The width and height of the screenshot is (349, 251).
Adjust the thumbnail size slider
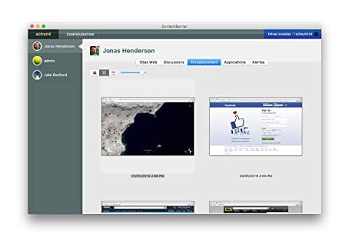click(x=142, y=73)
